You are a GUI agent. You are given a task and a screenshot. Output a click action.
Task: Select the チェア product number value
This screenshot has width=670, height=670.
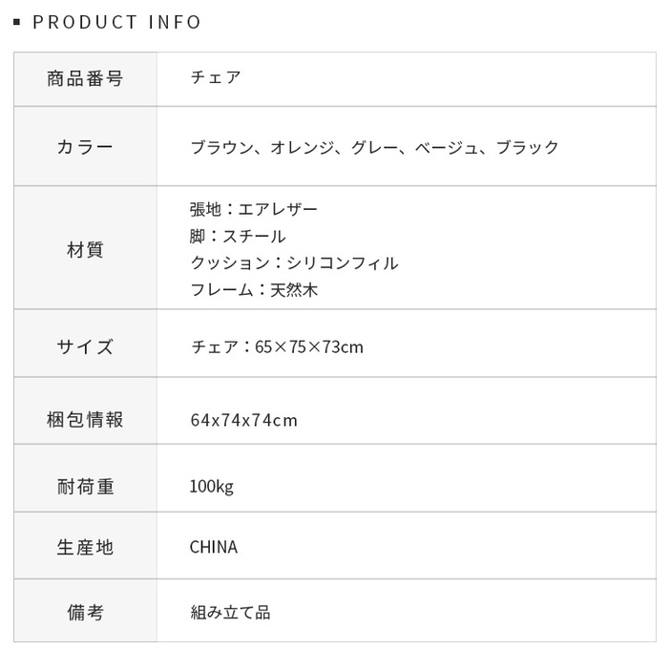216,77
